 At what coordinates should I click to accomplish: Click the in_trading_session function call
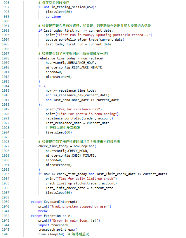[67, 7]
